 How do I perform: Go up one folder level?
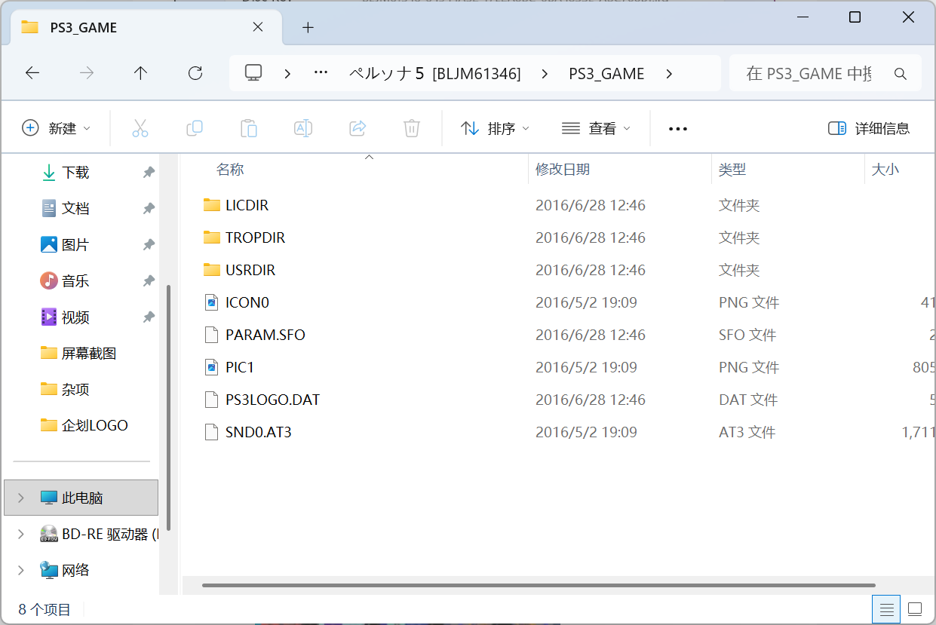pyautogui.click(x=140, y=73)
